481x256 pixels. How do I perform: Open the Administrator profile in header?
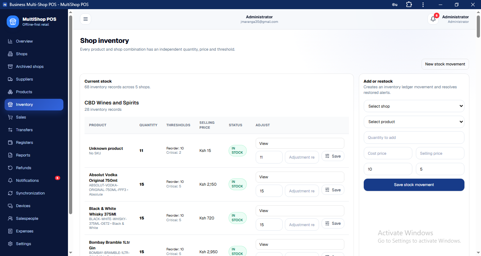click(455, 19)
